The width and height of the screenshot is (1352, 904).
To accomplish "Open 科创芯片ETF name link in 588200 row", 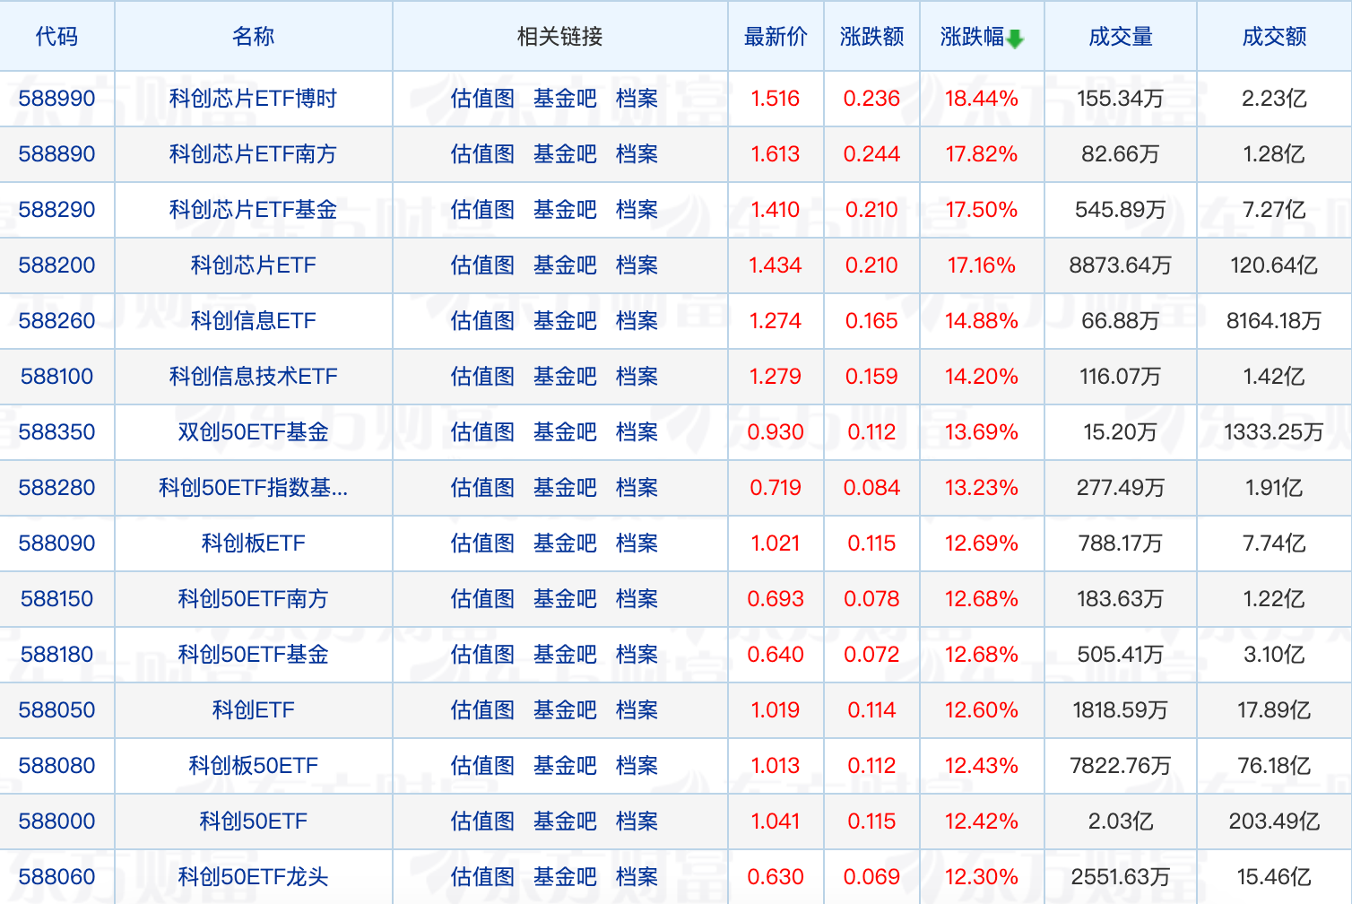I will [254, 265].
